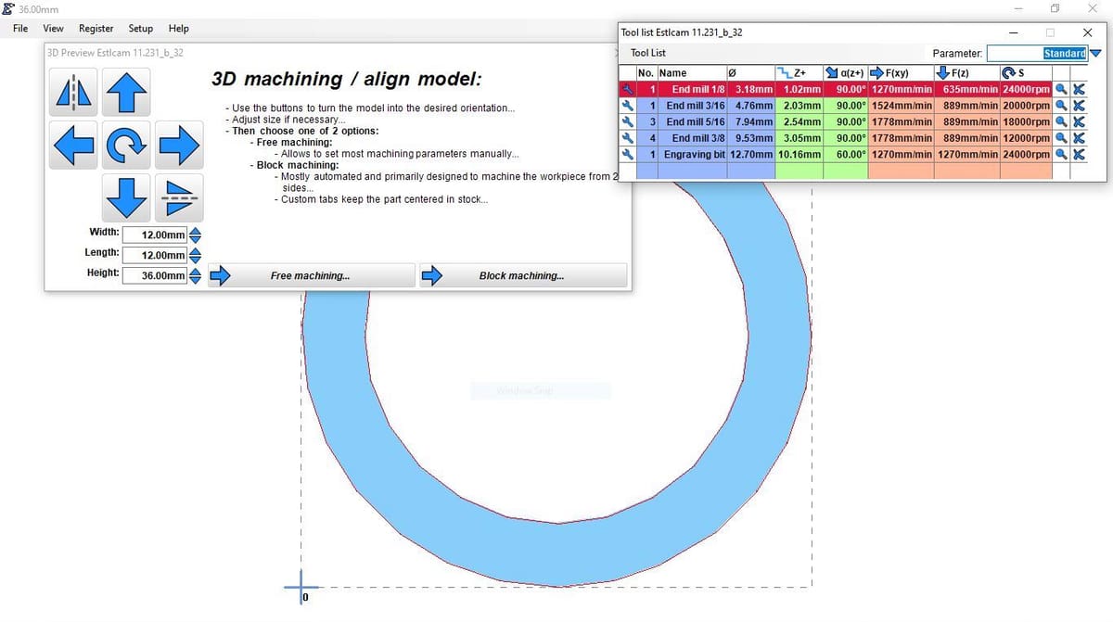Open the Setup menu
This screenshot has width=1113, height=622.
click(141, 29)
